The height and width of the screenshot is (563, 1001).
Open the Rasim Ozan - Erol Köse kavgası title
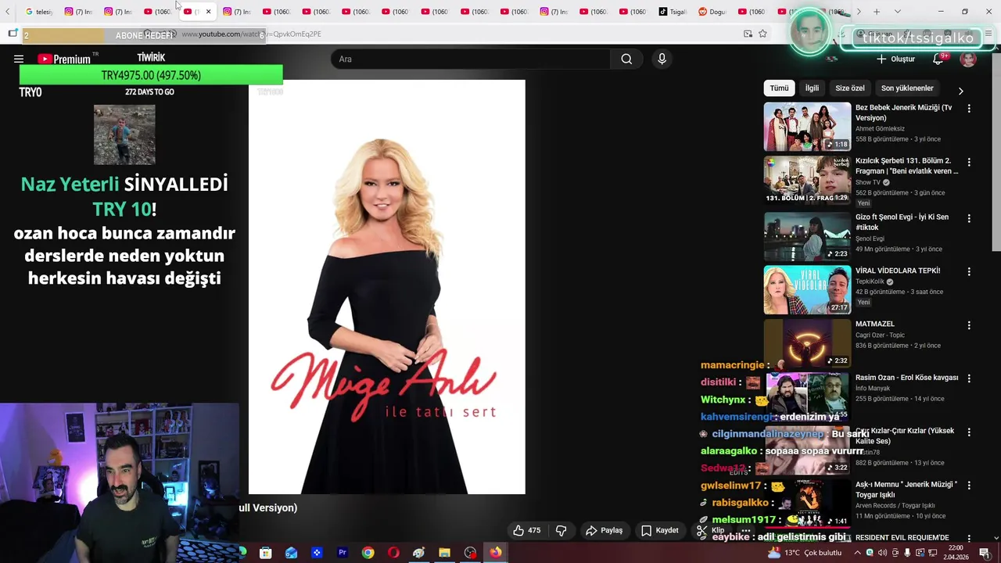coord(906,378)
